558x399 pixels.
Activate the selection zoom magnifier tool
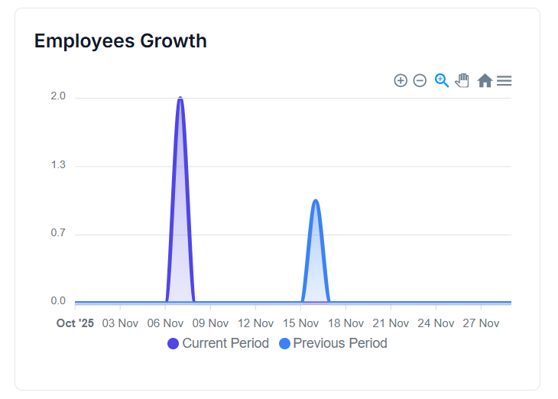pos(442,80)
